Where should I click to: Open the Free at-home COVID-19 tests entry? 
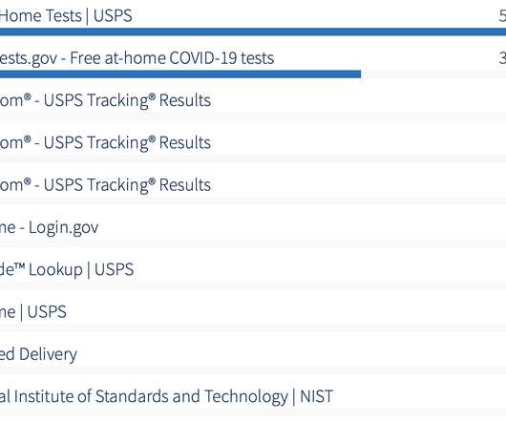click(x=137, y=58)
